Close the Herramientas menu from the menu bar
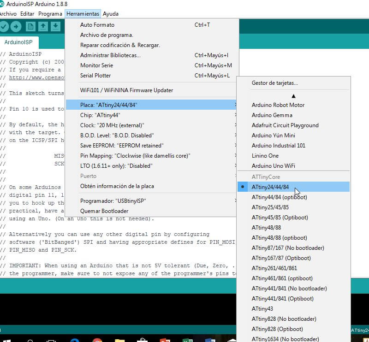The height and width of the screenshot is (342, 369). [x=83, y=14]
